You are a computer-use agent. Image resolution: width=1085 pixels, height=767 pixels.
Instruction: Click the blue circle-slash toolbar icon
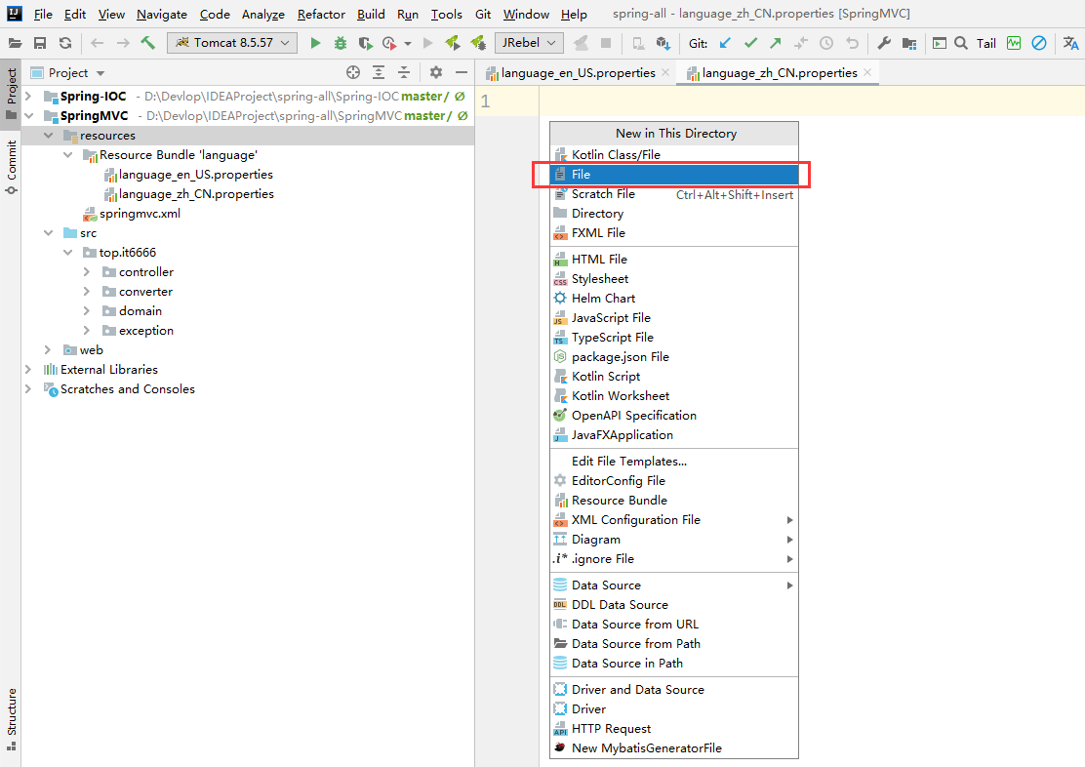click(x=1038, y=43)
